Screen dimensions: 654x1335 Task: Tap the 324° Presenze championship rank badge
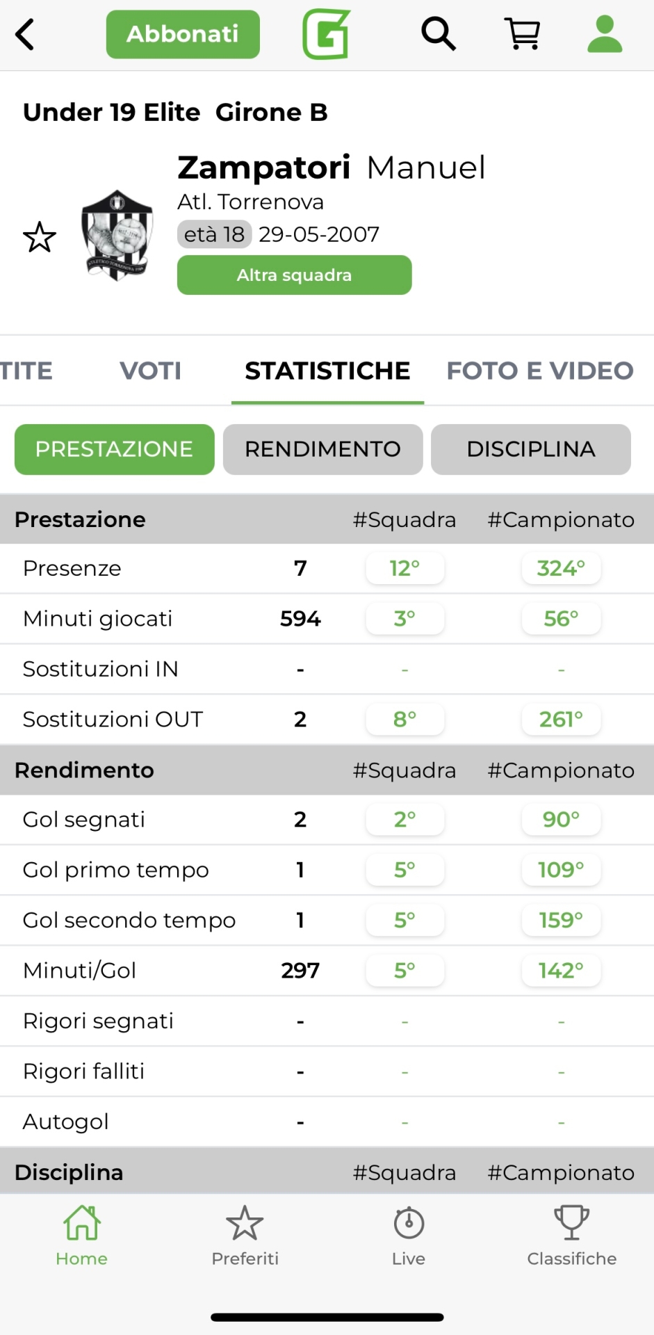coord(561,569)
